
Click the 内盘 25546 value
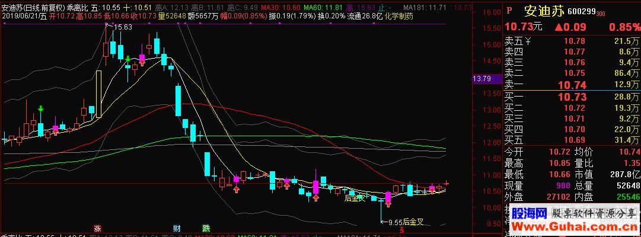pyautogui.click(x=628, y=197)
